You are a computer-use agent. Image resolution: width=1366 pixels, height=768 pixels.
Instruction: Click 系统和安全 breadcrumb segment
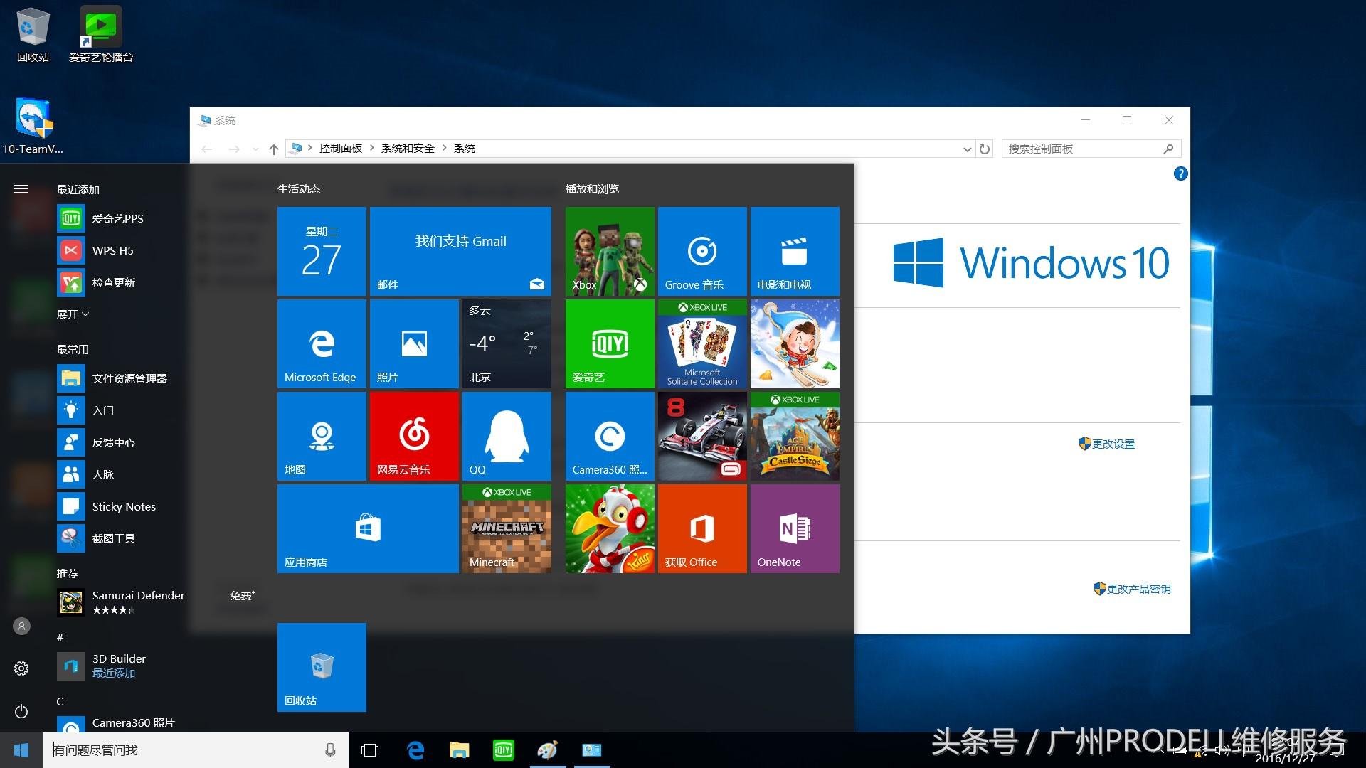(408, 148)
